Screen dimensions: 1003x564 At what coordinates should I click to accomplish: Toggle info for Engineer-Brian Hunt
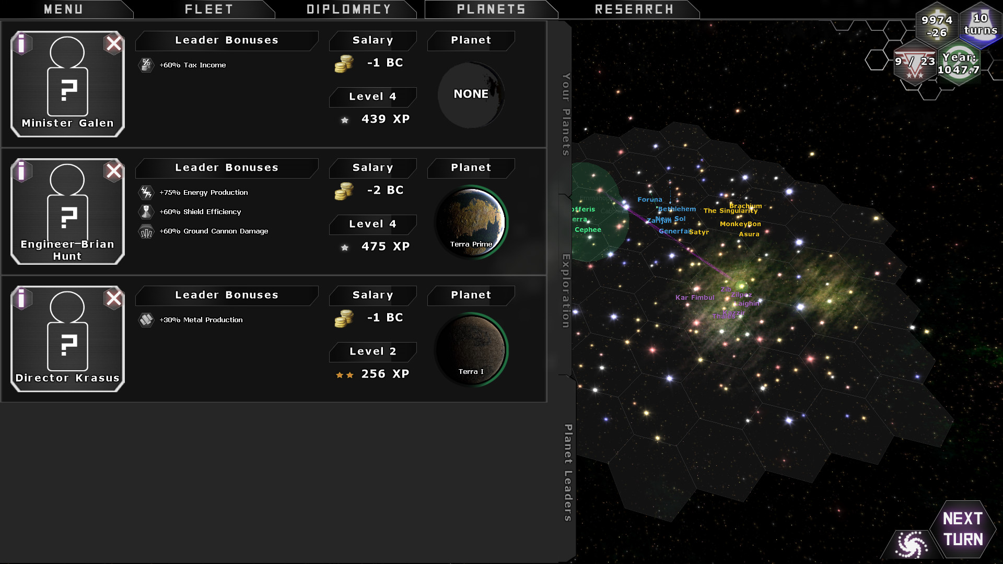(21, 171)
